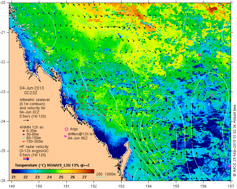Image resolution: width=237 pixels, height=189 pixels.
Task: Click longitude axis label 156
Action: 204,186
